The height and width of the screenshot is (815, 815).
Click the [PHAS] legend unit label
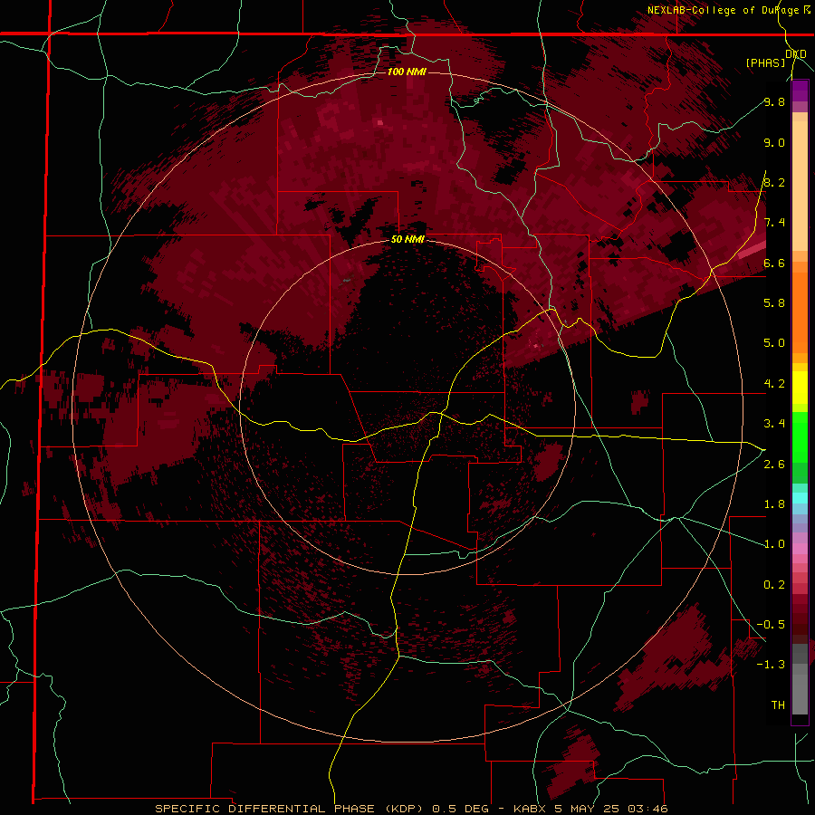pos(765,62)
